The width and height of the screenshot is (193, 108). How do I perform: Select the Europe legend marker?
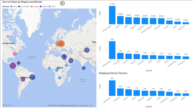pos(31,7)
